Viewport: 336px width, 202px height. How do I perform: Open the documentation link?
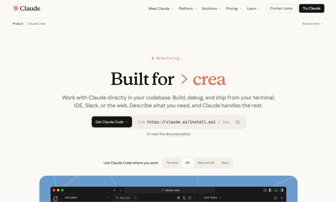pyautogui.click(x=178, y=134)
